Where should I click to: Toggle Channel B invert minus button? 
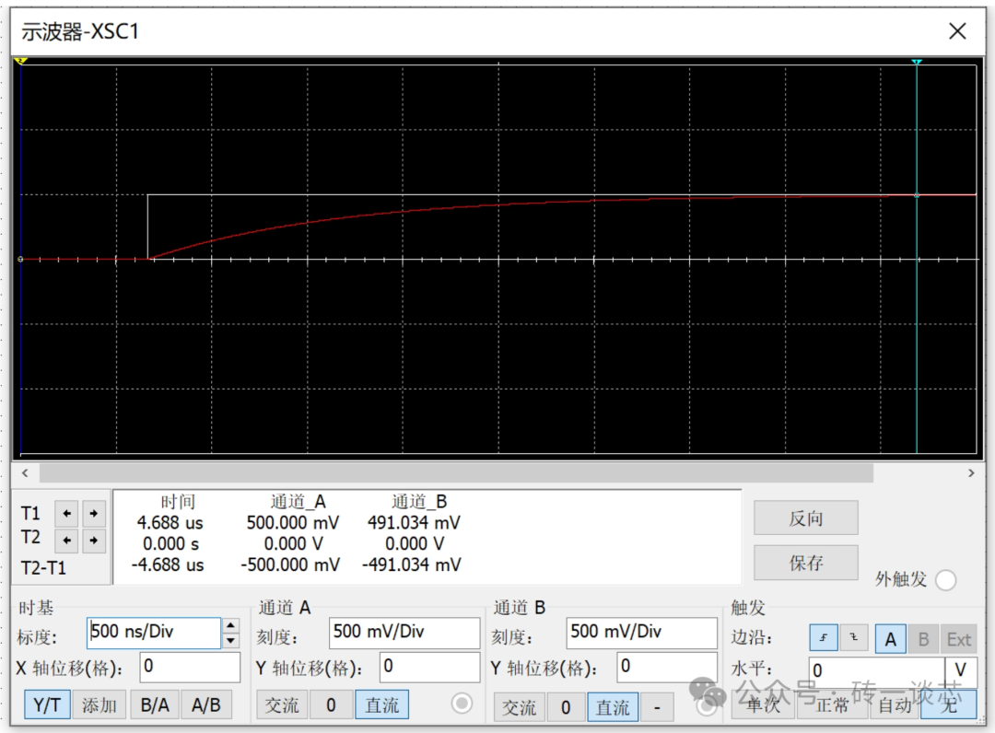click(x=658, y=707)
